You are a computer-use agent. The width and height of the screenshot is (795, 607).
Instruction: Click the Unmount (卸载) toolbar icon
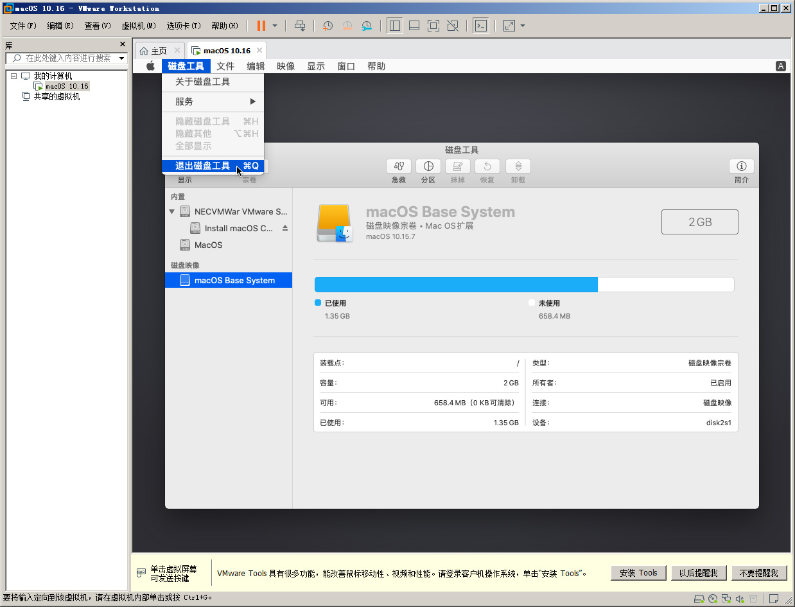click(518, 166)
